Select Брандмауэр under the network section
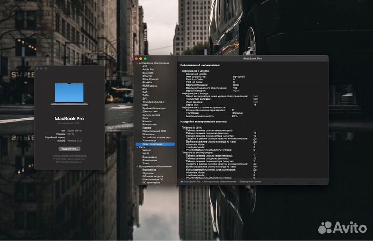 point(150,157)
